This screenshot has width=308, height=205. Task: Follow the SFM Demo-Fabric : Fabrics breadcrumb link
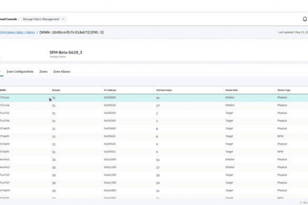pos(17,33)
